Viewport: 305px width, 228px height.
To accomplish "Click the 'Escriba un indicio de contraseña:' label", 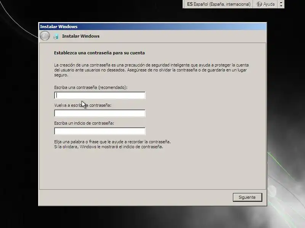I will [84, 123].
